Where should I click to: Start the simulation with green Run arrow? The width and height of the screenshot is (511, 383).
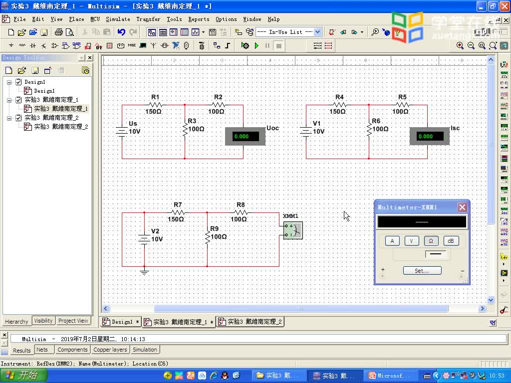257,45
